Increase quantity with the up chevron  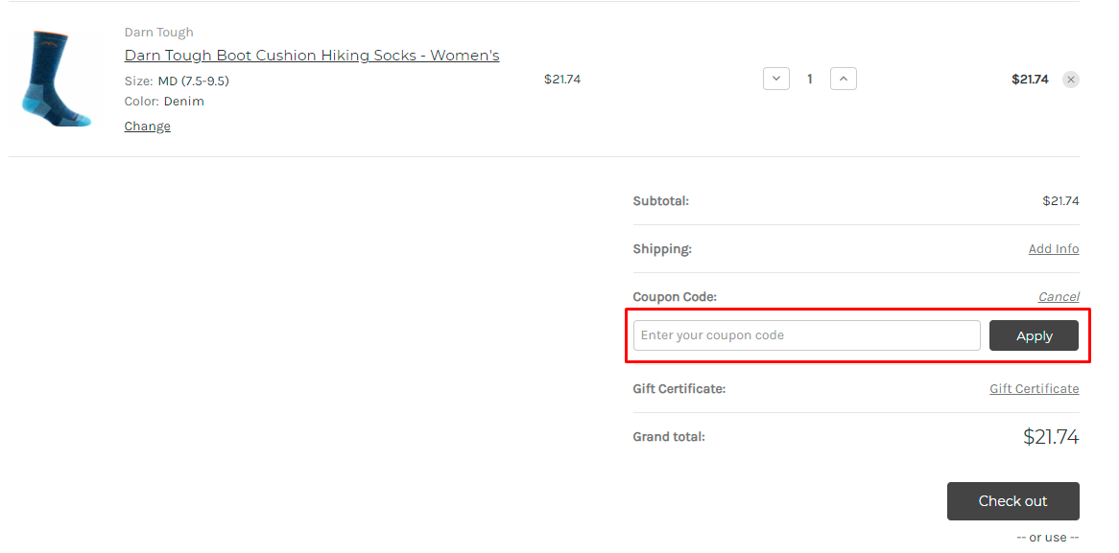click(844, 79)
